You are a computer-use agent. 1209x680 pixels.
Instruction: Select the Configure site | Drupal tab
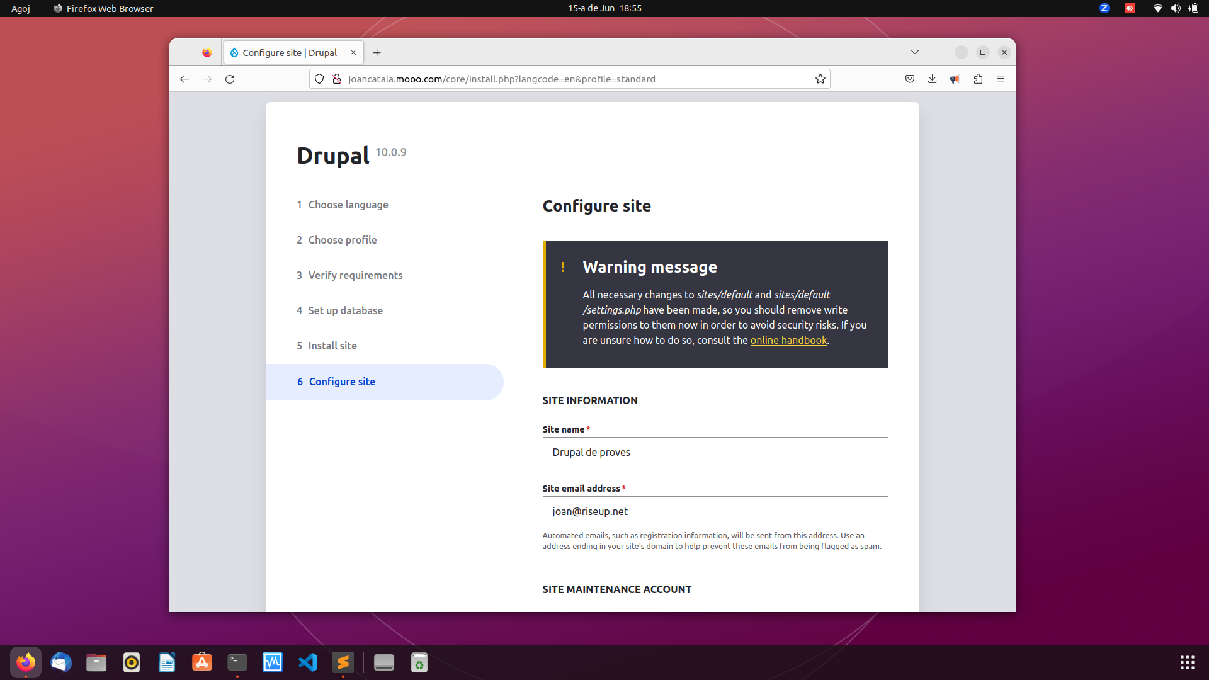click(293, 53)
